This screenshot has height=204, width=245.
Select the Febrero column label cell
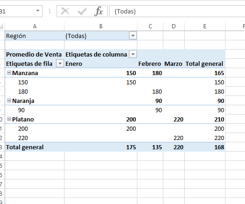[x=150, y=64]
